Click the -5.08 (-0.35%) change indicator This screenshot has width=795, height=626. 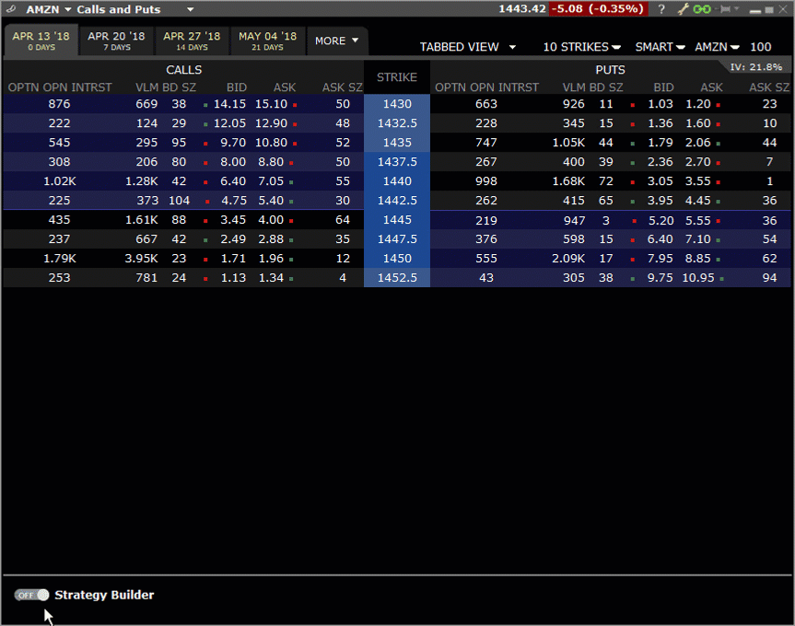tap(598, 9)
